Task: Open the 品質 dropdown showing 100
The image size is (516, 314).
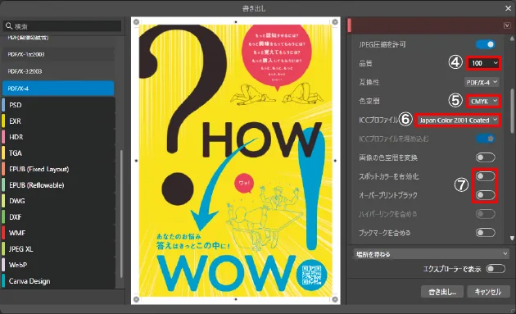Action: [x=484, y=63]
